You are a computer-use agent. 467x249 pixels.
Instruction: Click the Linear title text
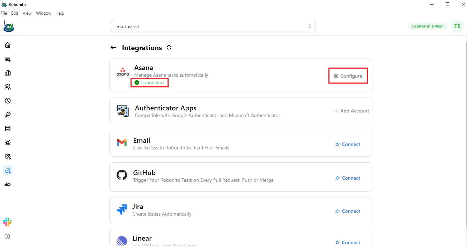coord(142,238)
